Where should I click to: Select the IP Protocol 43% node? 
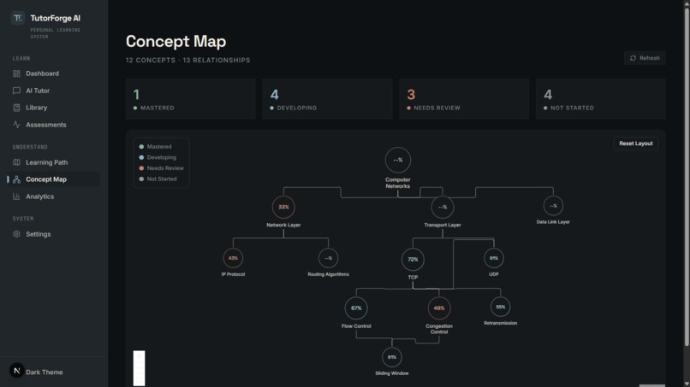click(233, 258)
